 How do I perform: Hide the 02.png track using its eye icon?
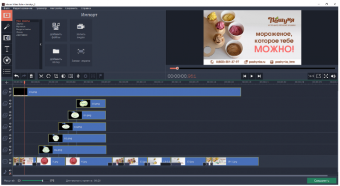[x=10, y=135]
